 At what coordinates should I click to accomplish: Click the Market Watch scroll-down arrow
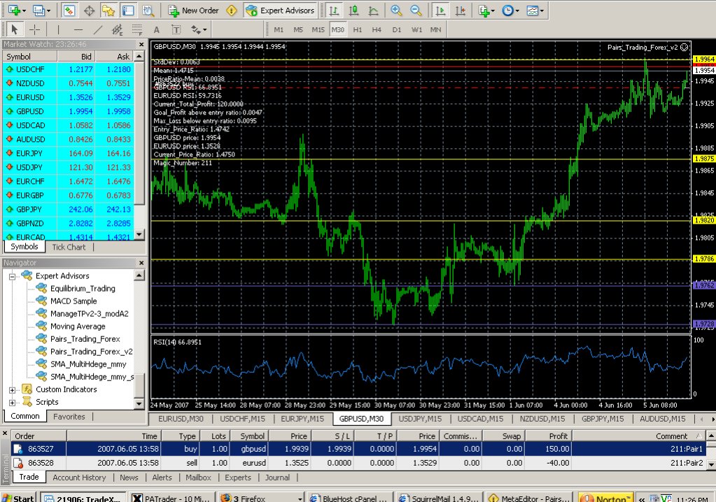[x=140, y=234]
